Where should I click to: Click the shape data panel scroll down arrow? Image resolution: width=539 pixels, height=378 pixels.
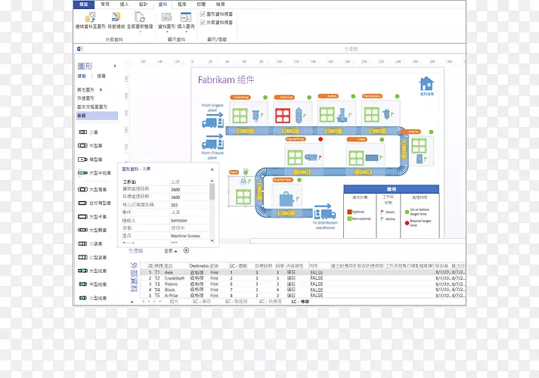[x=212, y=240]
